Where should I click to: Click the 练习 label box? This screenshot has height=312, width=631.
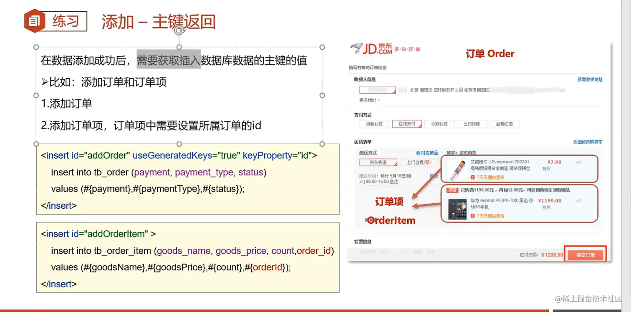[x=66, y=21]
